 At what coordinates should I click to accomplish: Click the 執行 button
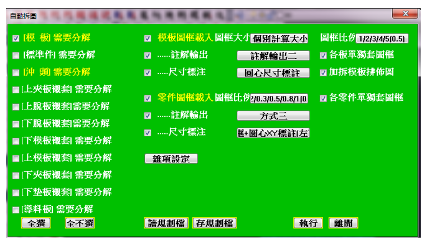coord(308,223)
